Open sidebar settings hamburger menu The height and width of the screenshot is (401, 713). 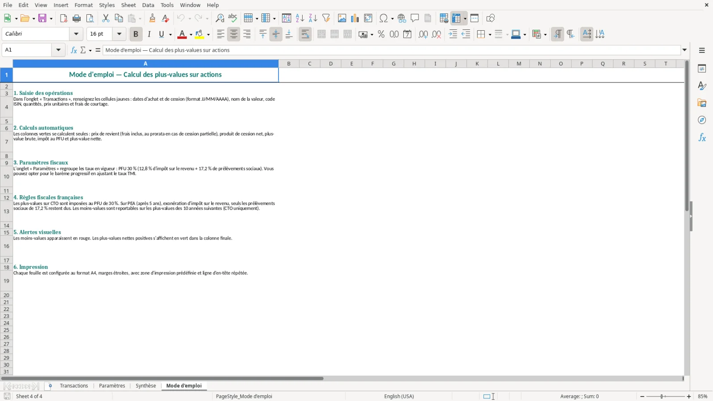702,50
